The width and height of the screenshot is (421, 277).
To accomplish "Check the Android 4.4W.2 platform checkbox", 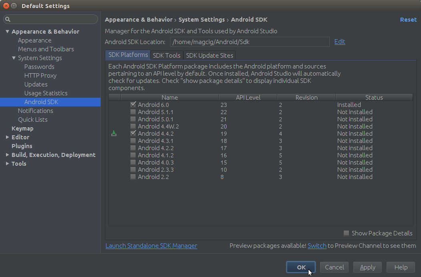I will click(x=133, y=126).
